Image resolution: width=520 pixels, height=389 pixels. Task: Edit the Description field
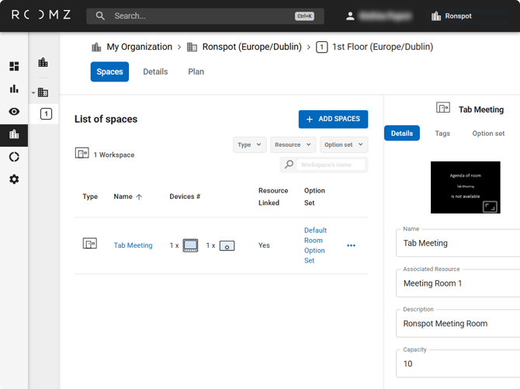(458, 324)
